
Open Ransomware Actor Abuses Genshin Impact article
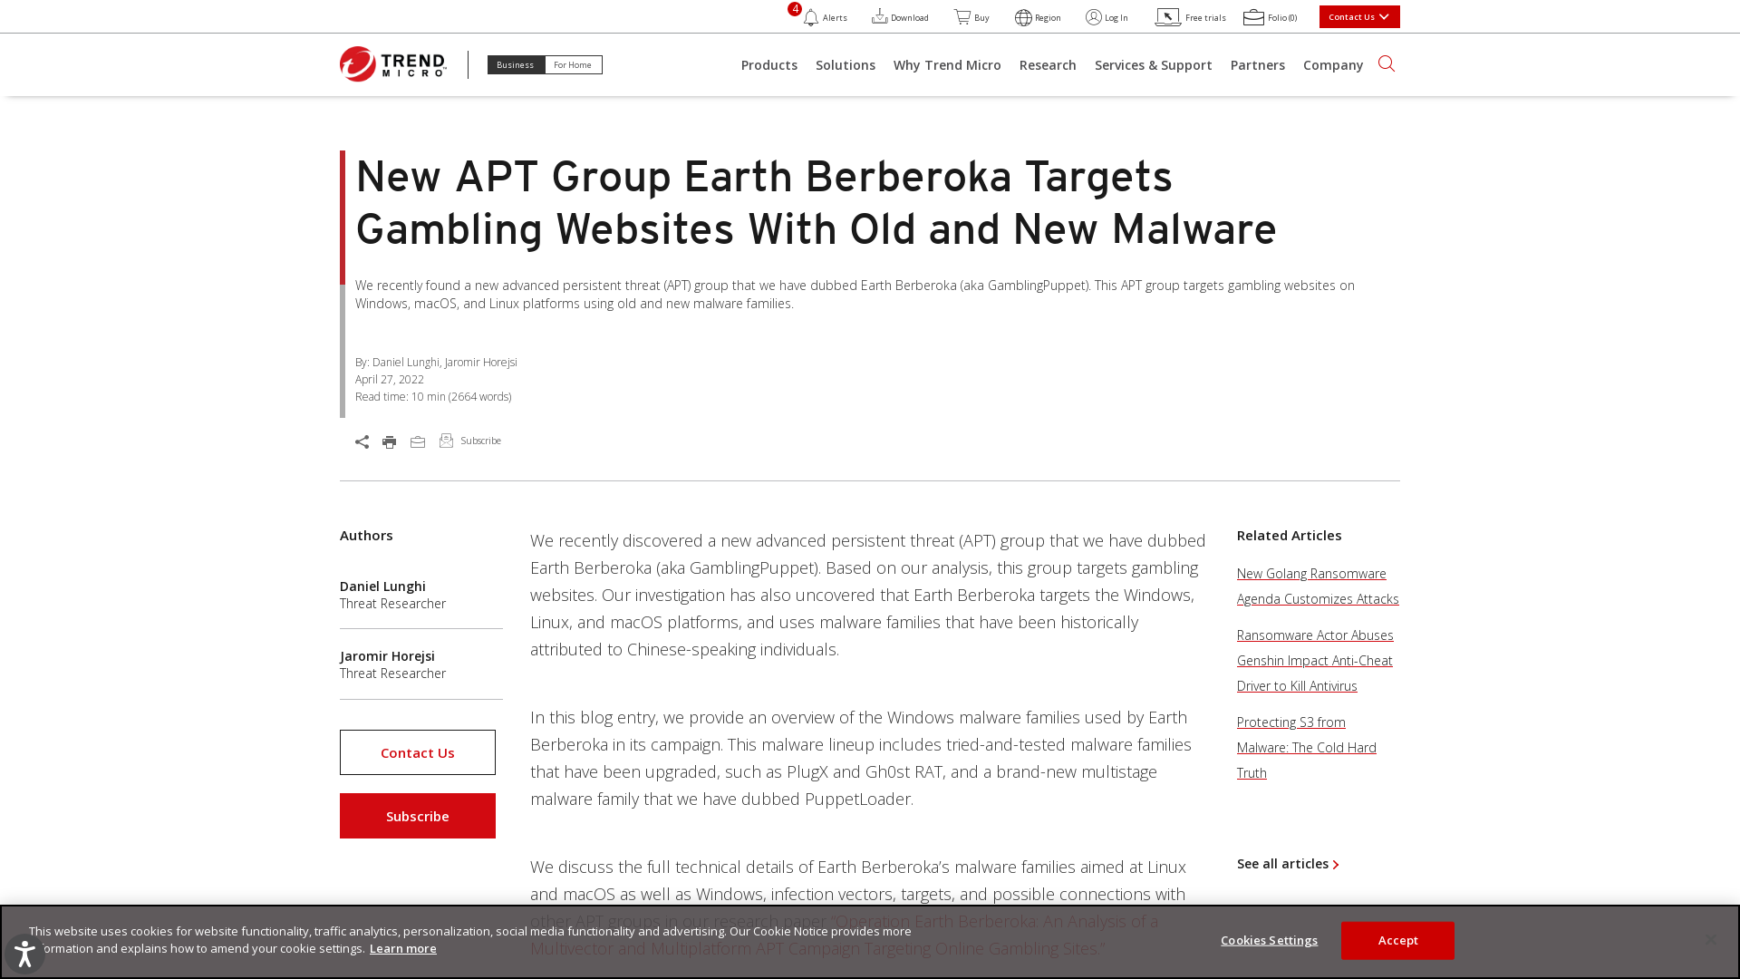(x=1315, y=661)
